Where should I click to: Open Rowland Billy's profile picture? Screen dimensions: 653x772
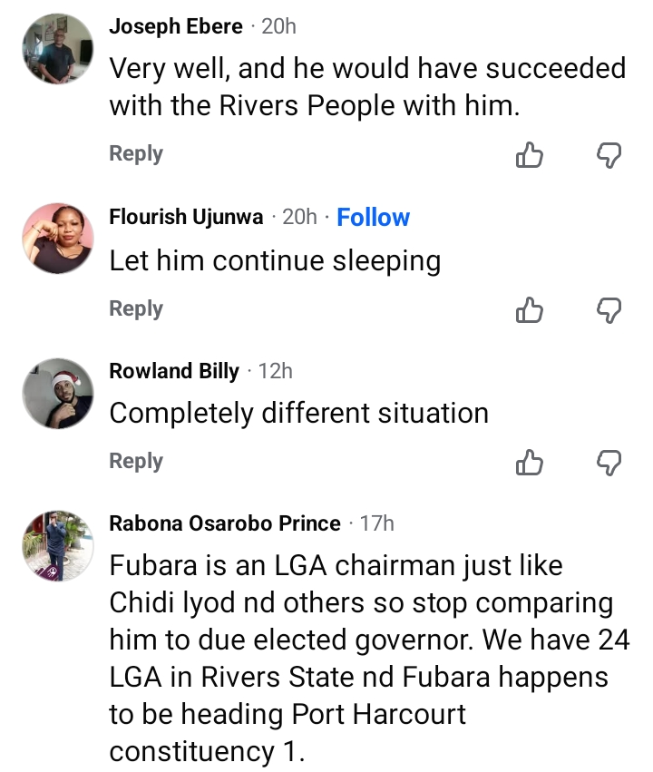57,394
